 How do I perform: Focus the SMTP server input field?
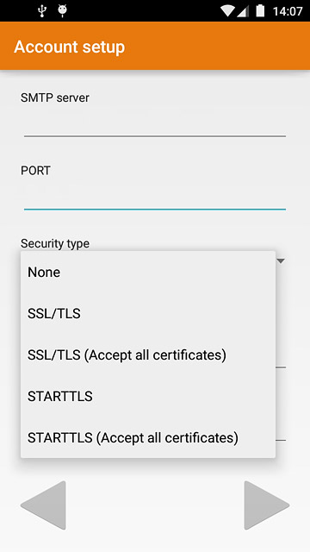click(155, 123)
